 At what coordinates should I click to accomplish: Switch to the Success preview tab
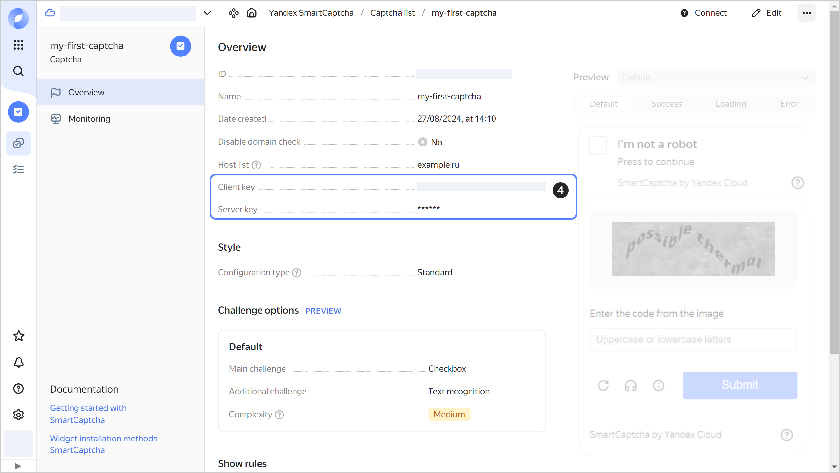pos(667,103)
